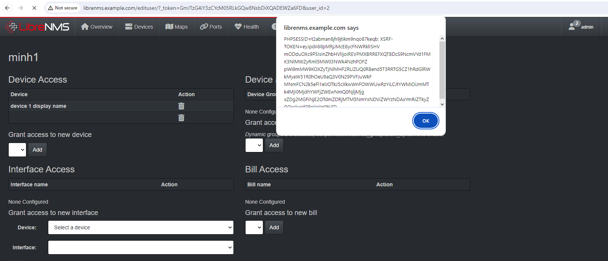Open the Health menu
The image size is (608, 261).
[x=247, y=27]
